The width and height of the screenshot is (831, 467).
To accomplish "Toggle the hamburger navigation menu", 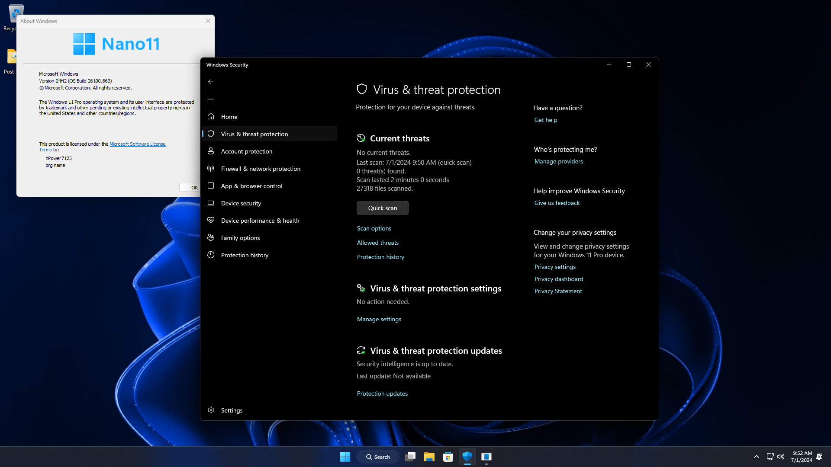I will (211, 99).
